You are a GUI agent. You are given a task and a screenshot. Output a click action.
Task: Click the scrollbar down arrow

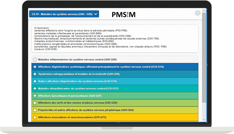pyautogui.click(x=204, y=120)
